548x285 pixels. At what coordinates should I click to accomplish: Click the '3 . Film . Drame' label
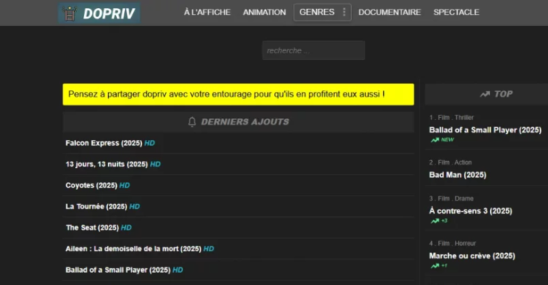tap(451, 199)
